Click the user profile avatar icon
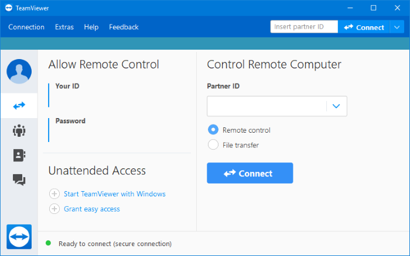Screen dimensions: 410x256 pos(19,71)
